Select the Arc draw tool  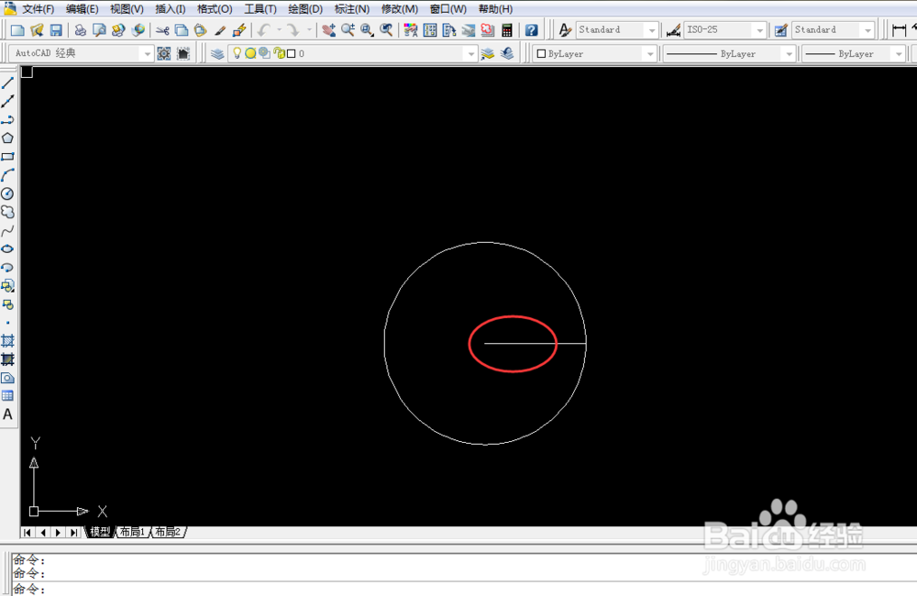[x=7, y=175]
